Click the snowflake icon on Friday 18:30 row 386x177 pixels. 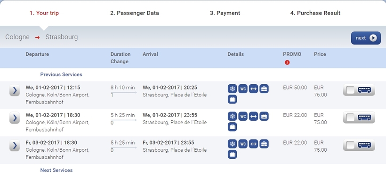pos(232,144)
